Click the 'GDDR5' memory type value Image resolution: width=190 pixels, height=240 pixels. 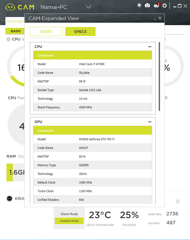tap(84, 165)
